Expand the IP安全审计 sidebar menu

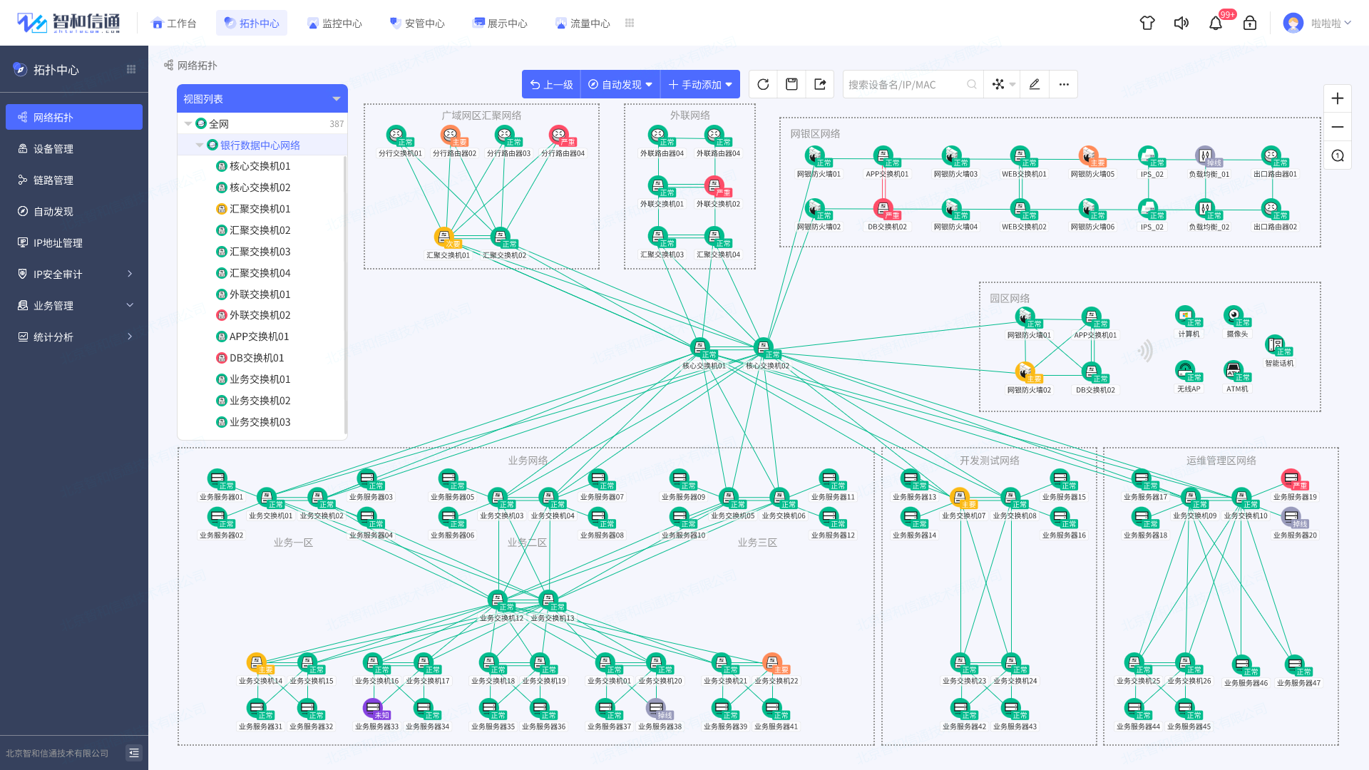click(74, 274)
